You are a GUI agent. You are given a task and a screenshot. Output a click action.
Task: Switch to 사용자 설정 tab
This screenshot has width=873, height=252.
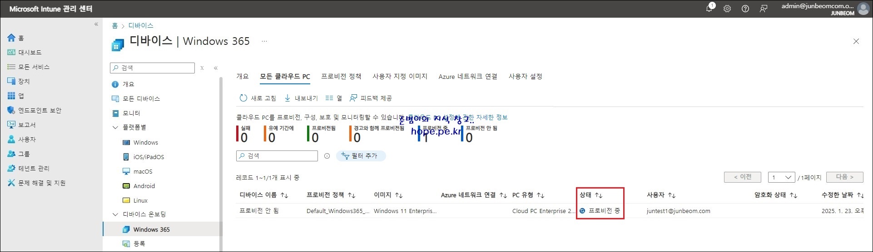coord(526,77)
